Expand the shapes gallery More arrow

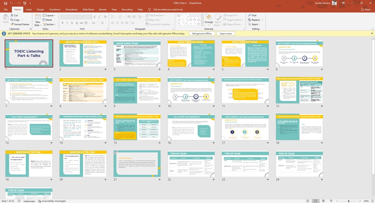(x=202, y=24)
